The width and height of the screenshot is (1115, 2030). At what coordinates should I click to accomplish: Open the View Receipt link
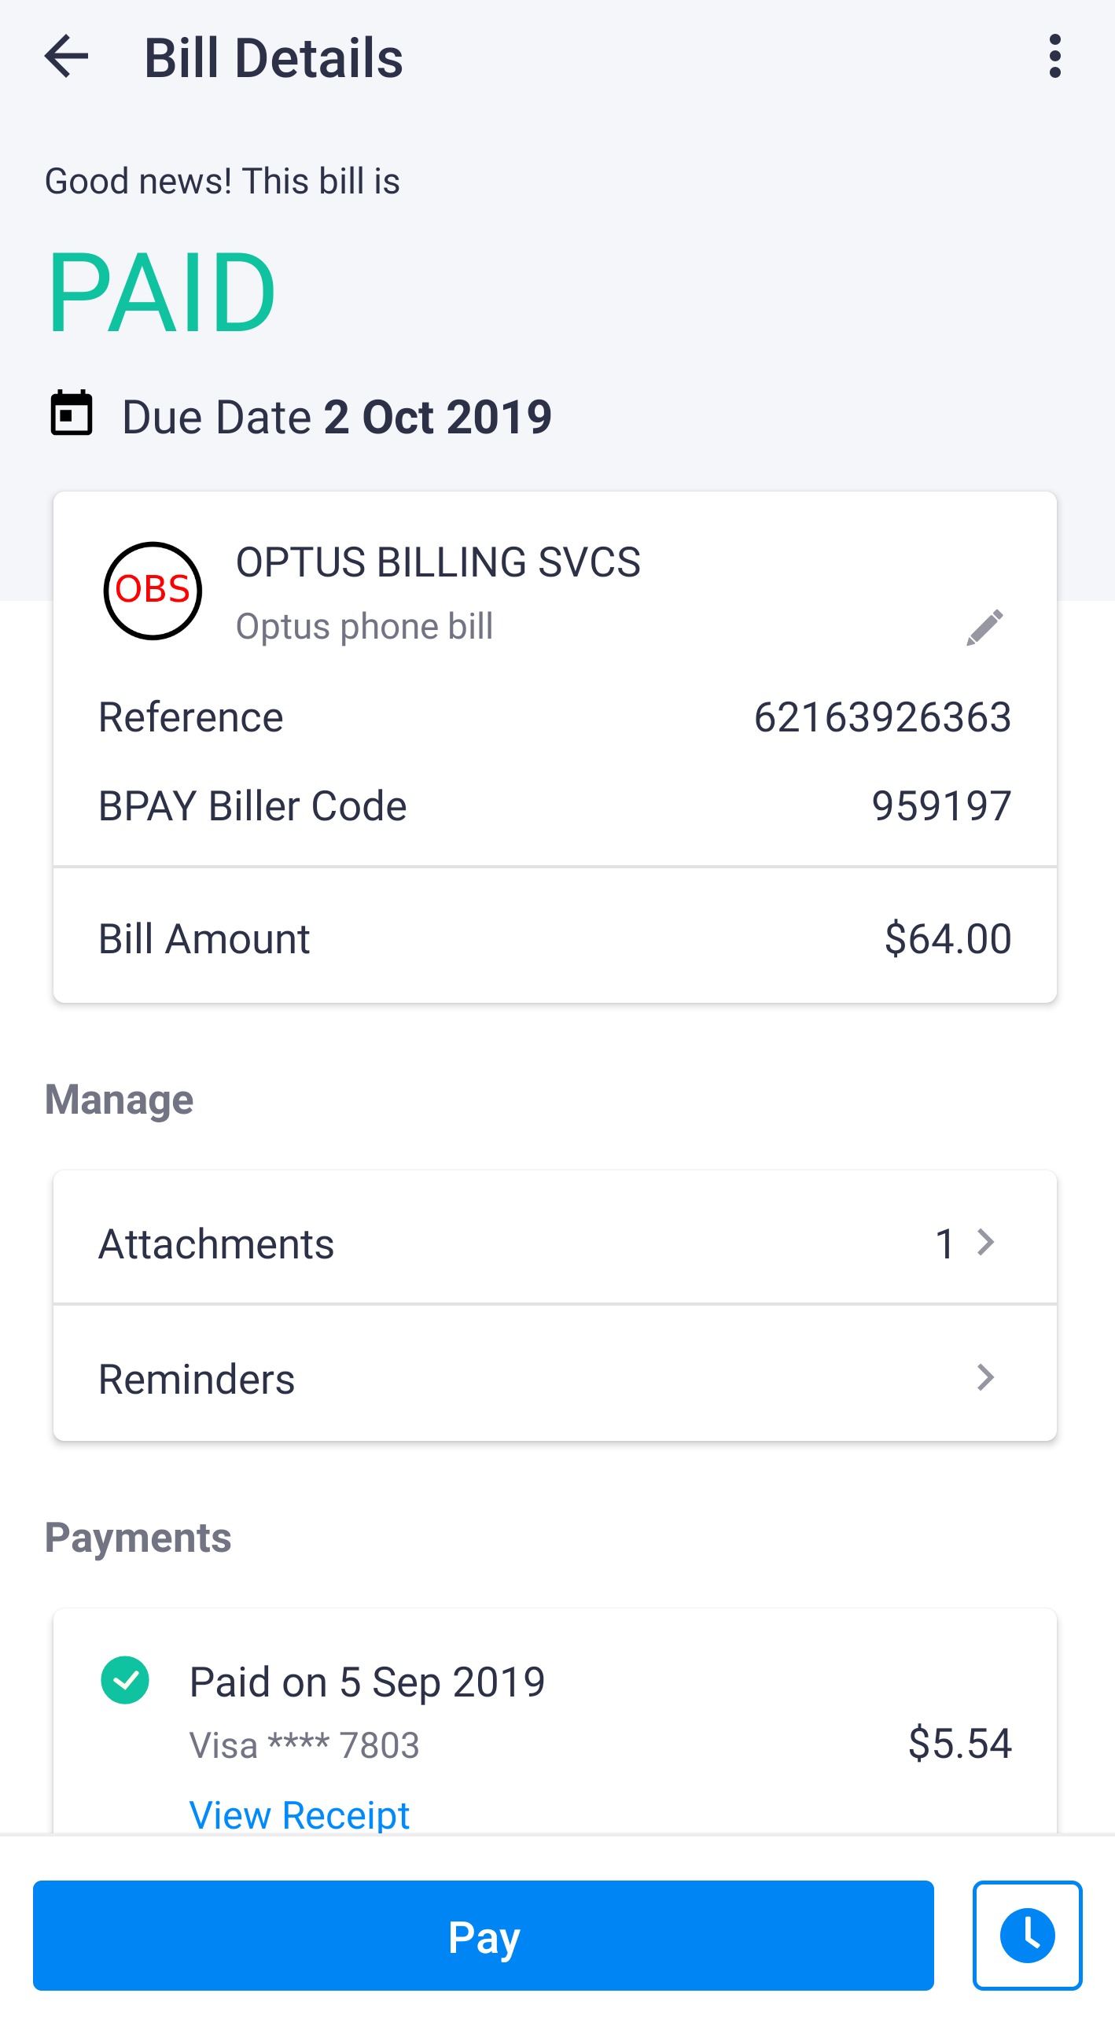(x=300, y=1814)
